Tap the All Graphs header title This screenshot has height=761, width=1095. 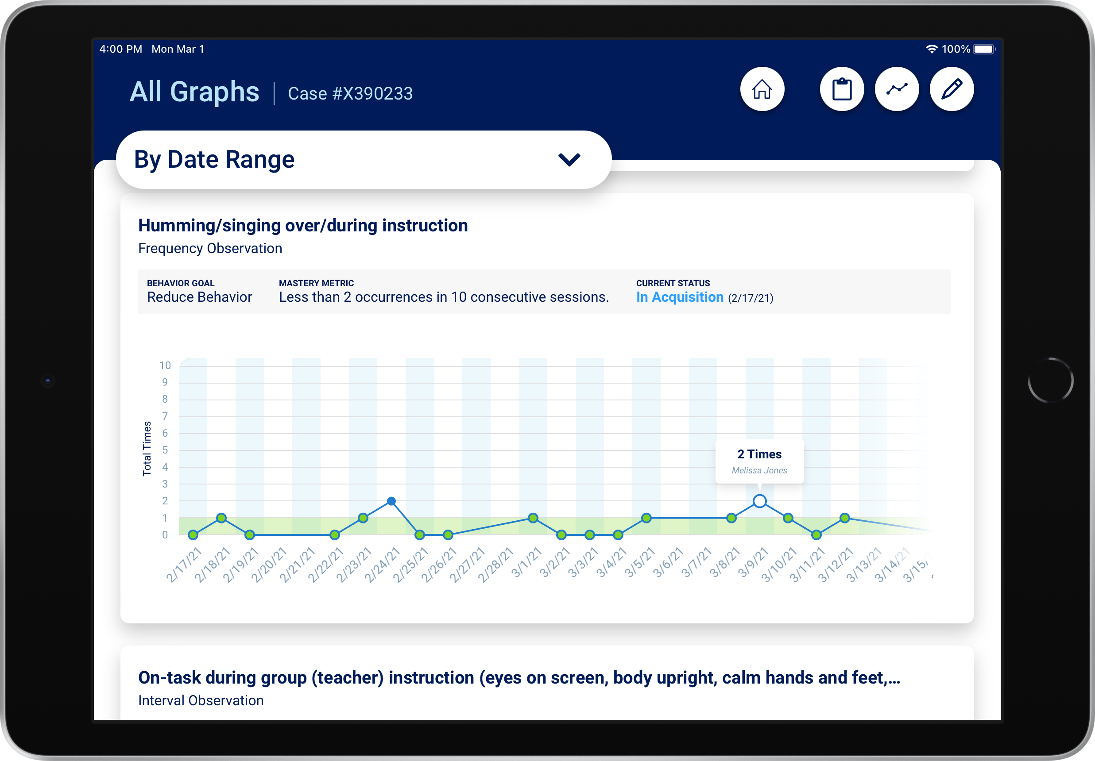coord(194,92)
